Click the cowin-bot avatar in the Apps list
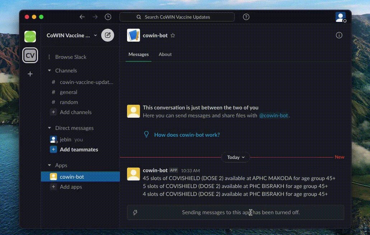370x235 pixels. pyautogui.click(x=53, y=177)
